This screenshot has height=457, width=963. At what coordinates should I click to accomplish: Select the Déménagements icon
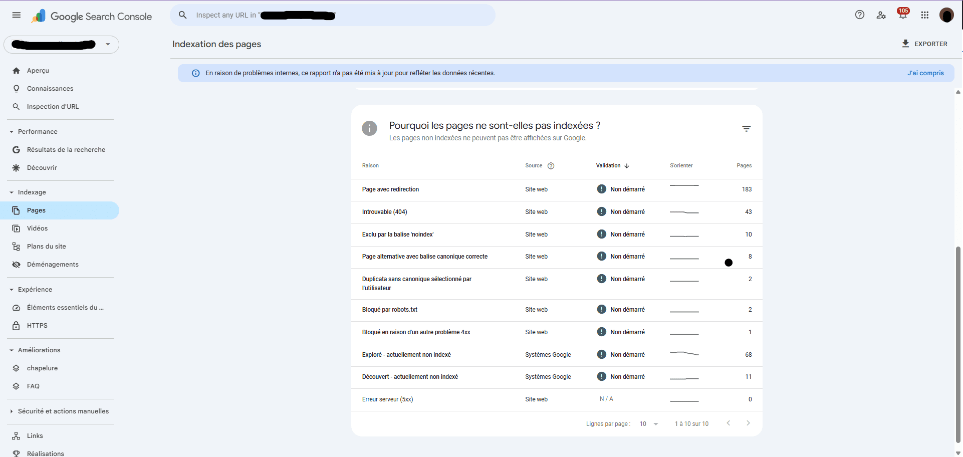(16, 264)
